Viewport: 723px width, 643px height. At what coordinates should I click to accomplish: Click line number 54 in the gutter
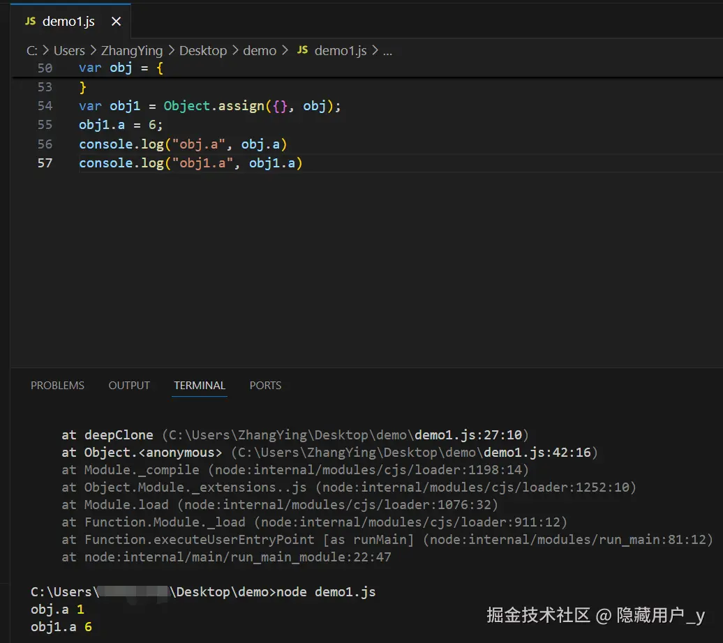[x=45, y=106]
